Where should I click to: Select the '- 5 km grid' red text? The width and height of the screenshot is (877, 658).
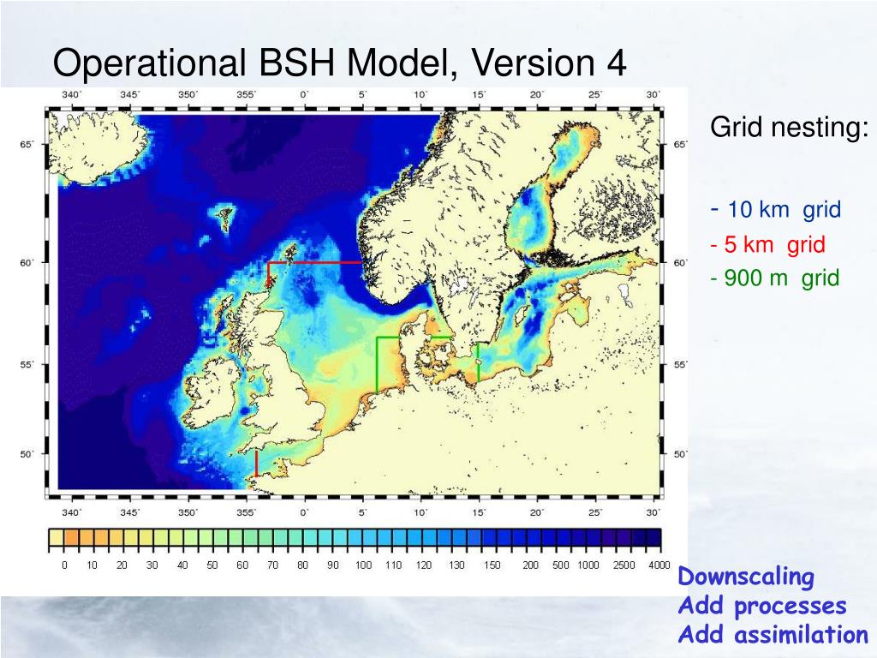pyautogui.click(x=768, y=244)
